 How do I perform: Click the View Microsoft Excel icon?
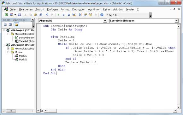click(6, 15)
